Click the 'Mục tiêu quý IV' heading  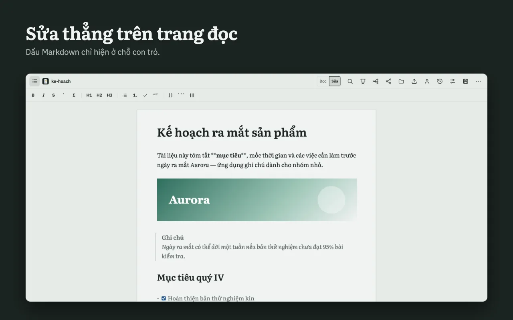click(x=190, y=278)
